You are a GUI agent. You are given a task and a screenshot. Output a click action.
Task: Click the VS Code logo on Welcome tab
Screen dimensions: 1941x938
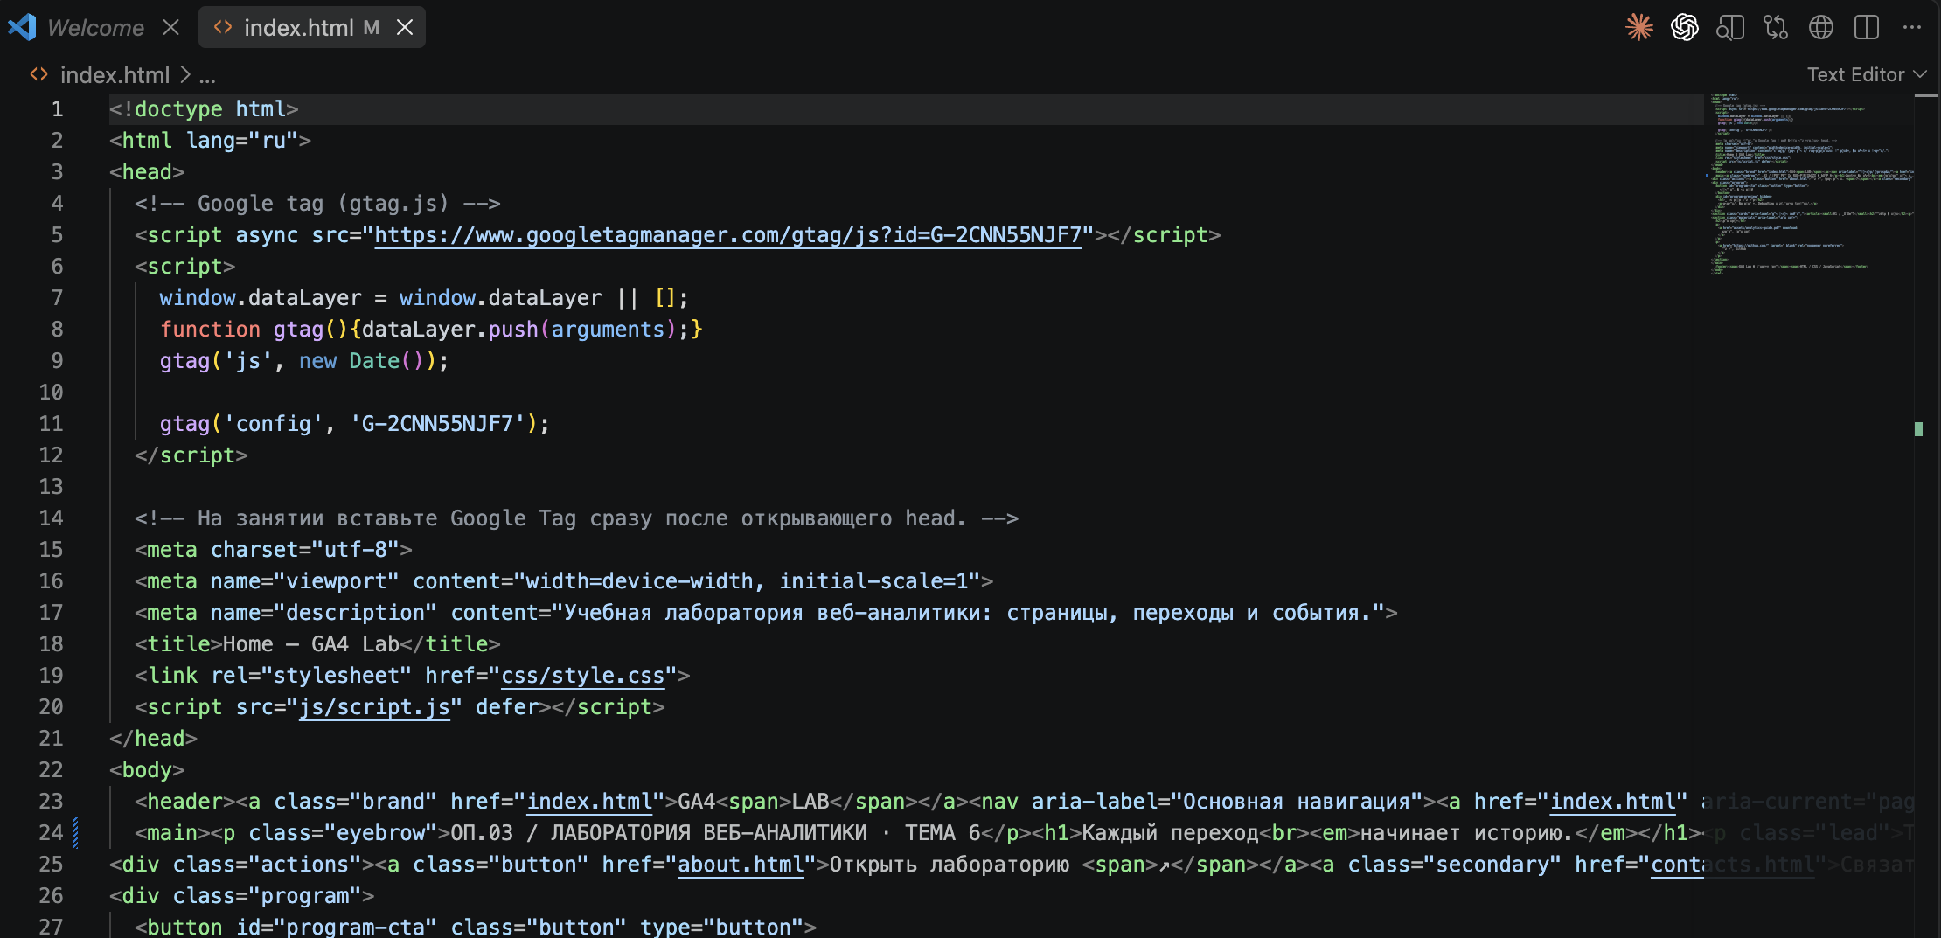pos(22,27)
